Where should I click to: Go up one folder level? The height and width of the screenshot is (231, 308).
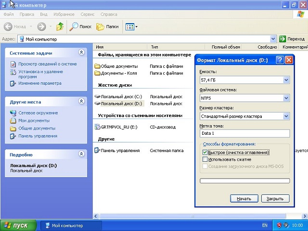tap(60, 26)
